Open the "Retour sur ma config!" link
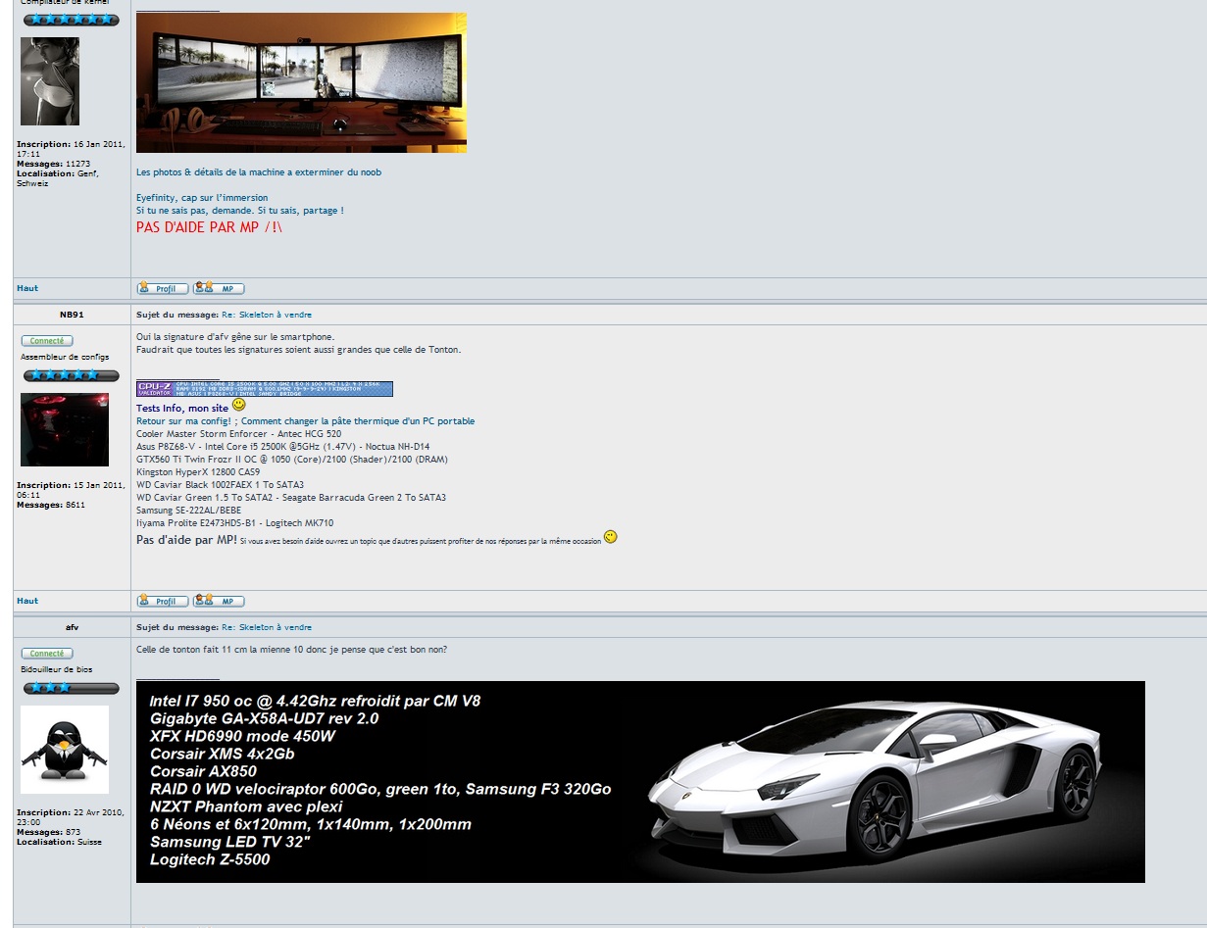Image resolution: width=1207 pixels, height=928 pixels. pos(184,421)
